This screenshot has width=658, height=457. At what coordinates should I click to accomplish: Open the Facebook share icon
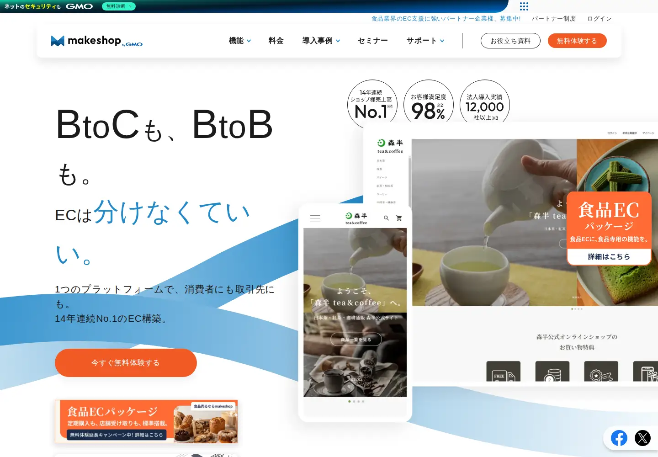pos(619,438)
